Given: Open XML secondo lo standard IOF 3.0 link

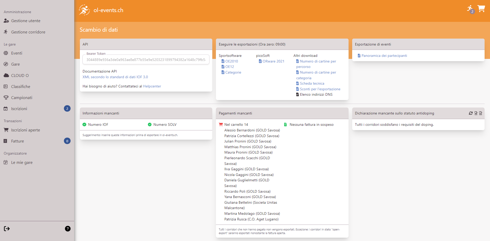Looking at the screenshot, I should (x=115, y=77).
